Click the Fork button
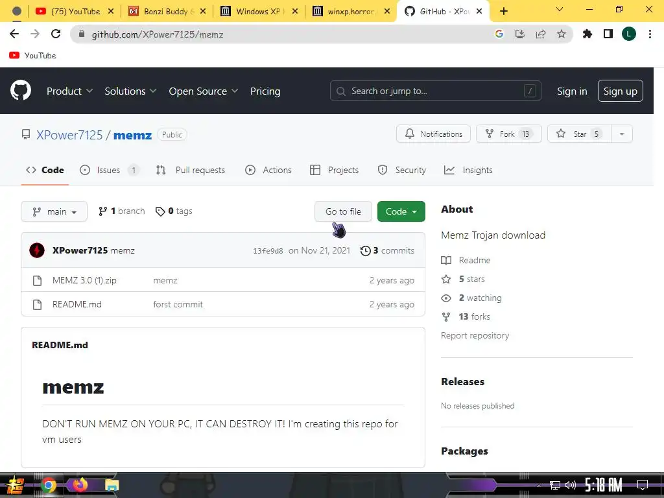664x498 pixels. pyautogui.click(x=508, y=134)
